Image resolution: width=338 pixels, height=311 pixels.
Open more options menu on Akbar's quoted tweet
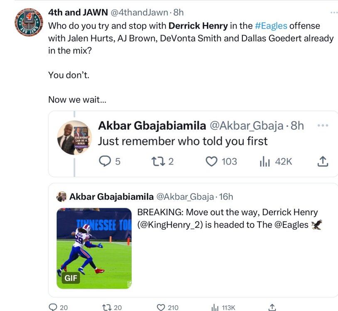[x=323, y=125]
